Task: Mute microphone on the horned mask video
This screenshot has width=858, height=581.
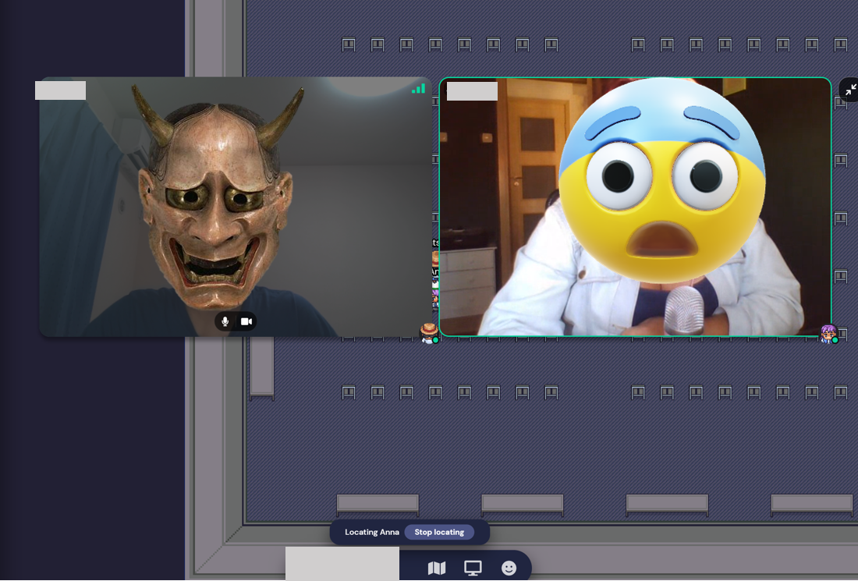Action: (225, 321)
